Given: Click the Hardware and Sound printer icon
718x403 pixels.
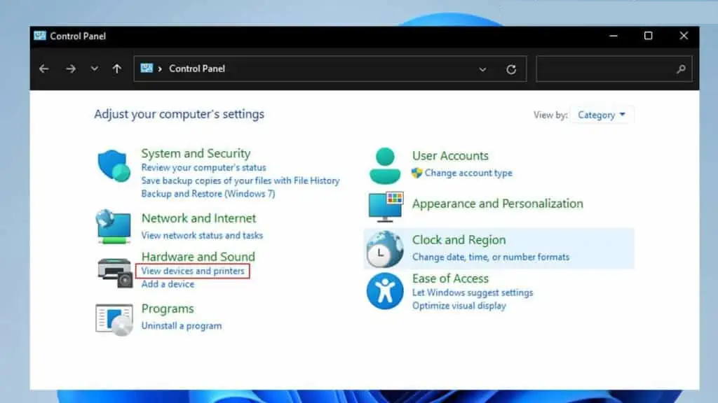Looking at the screenshot, I should tap(114, 272).
